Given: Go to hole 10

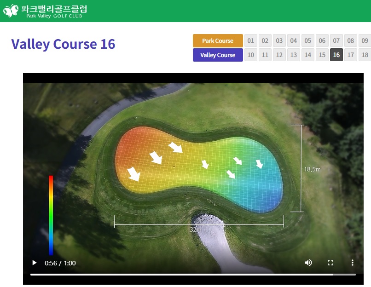Looking at the screenshot, I should click(250, 55).
